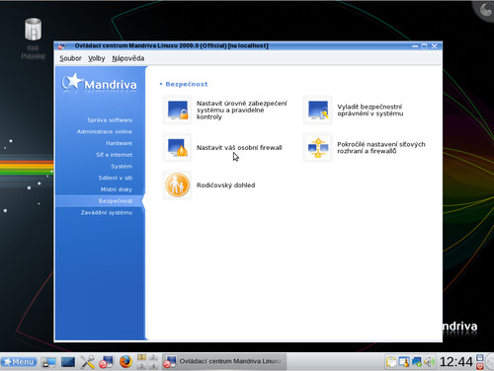Click the user display tray icon
This screenshot has width=494, height=371.
(x=404, y=362)
